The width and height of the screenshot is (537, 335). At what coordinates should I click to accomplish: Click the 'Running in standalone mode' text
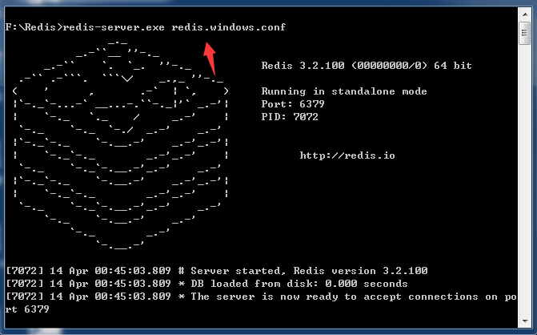tap(344, 91)
